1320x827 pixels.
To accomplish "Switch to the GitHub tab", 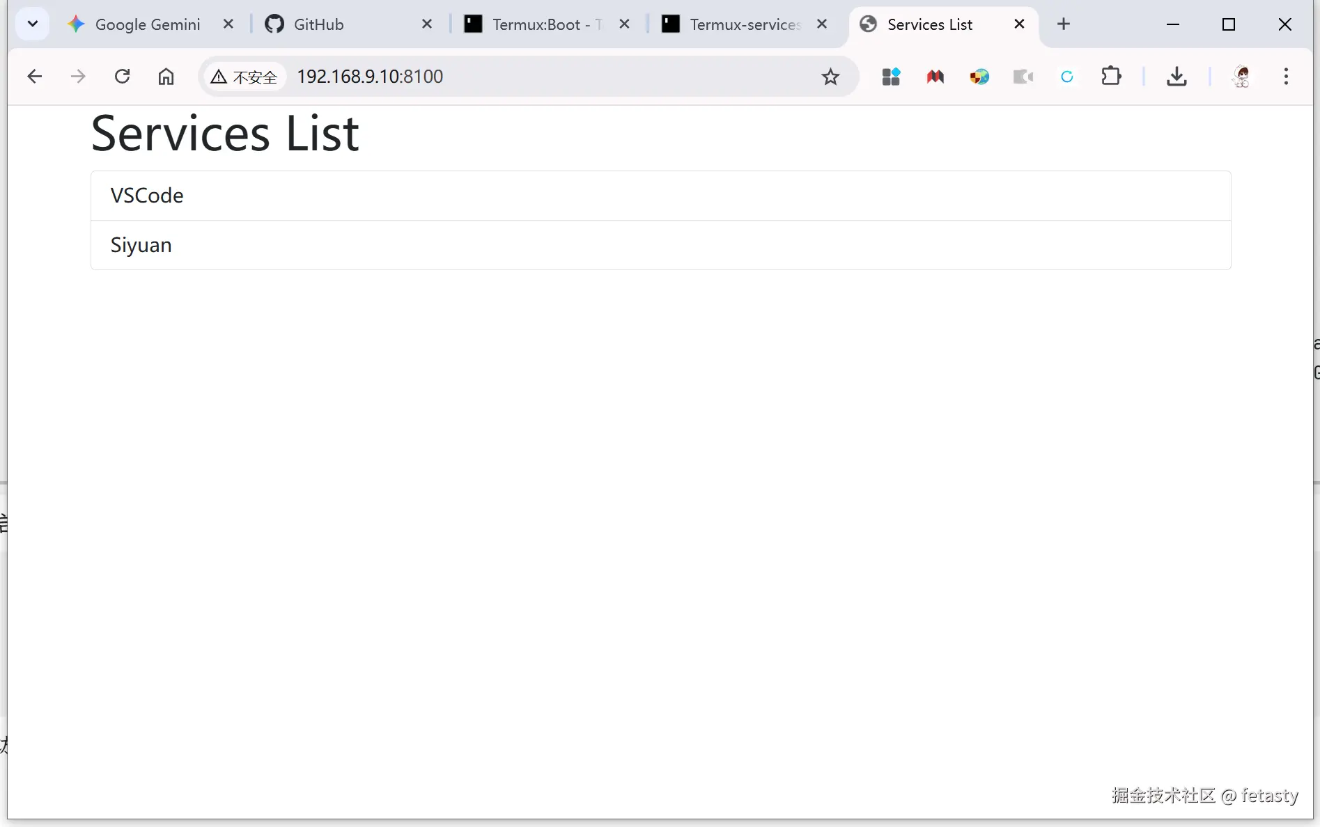I will 318,24.
